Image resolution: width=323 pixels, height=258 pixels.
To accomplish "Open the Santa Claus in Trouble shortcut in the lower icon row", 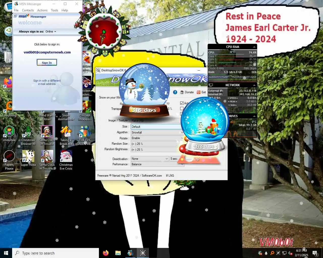I will [x=47, y=160].
